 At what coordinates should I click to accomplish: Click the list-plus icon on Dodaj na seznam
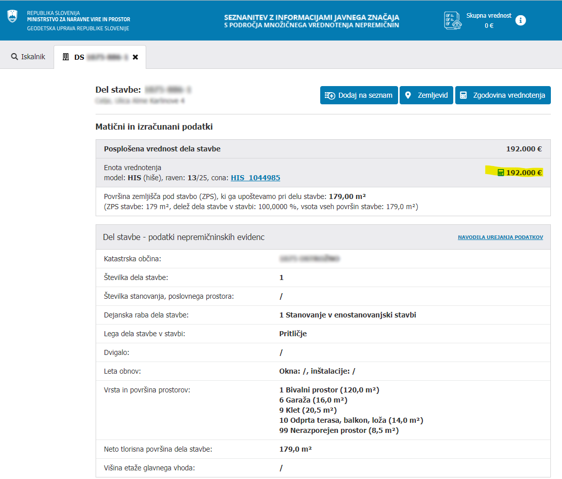[329, 95]
